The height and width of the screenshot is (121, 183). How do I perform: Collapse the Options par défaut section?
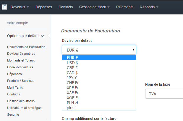[x=25, y=36]
